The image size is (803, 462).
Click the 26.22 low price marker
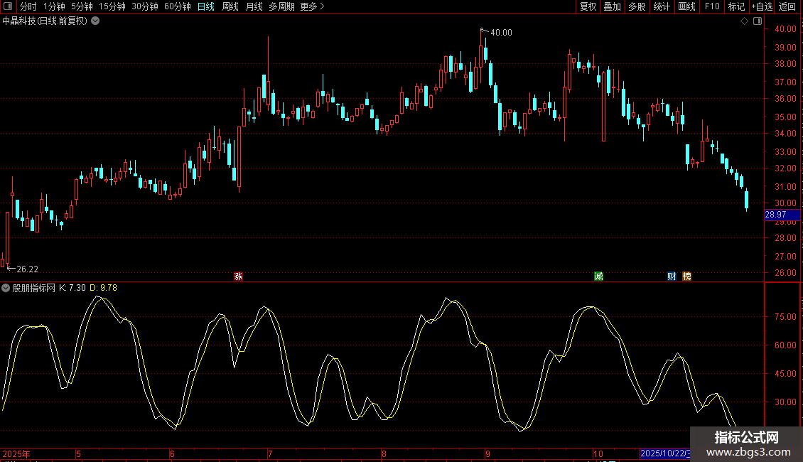point(26,269)
